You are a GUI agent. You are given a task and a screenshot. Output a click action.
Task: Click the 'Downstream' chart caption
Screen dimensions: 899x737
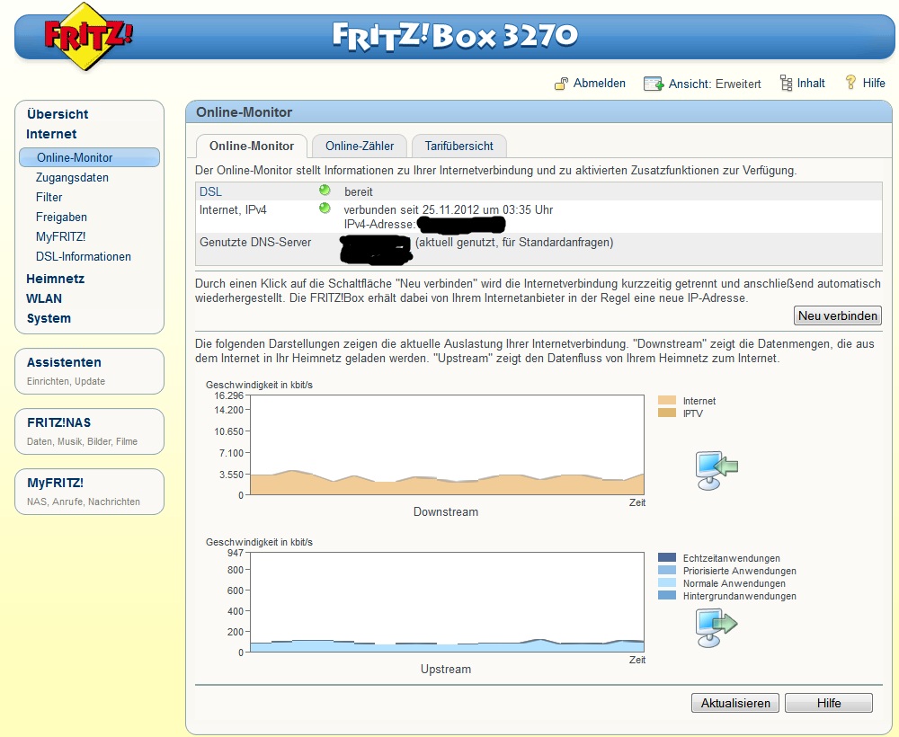446,511
